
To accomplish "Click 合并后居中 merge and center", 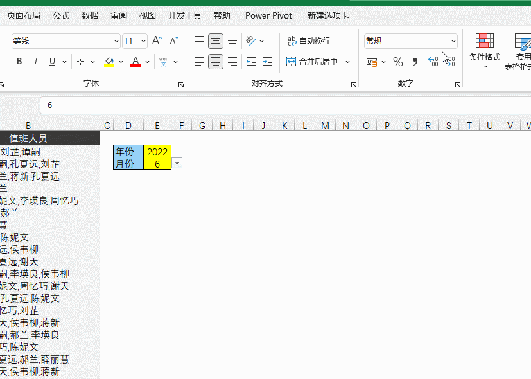I will coord(312,61).
